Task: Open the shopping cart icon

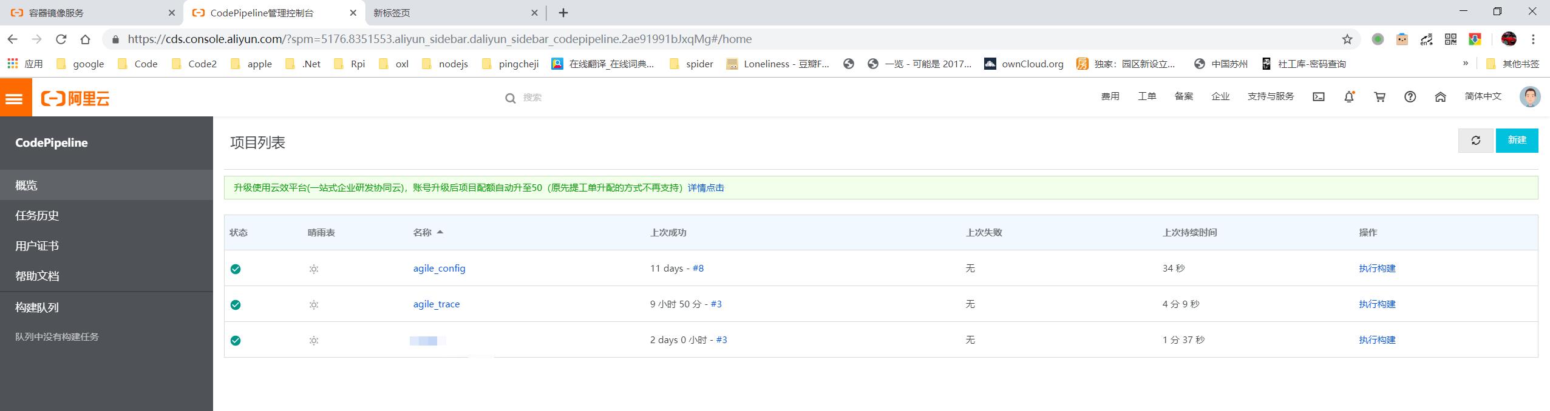Action: (x=1379, y=97)
